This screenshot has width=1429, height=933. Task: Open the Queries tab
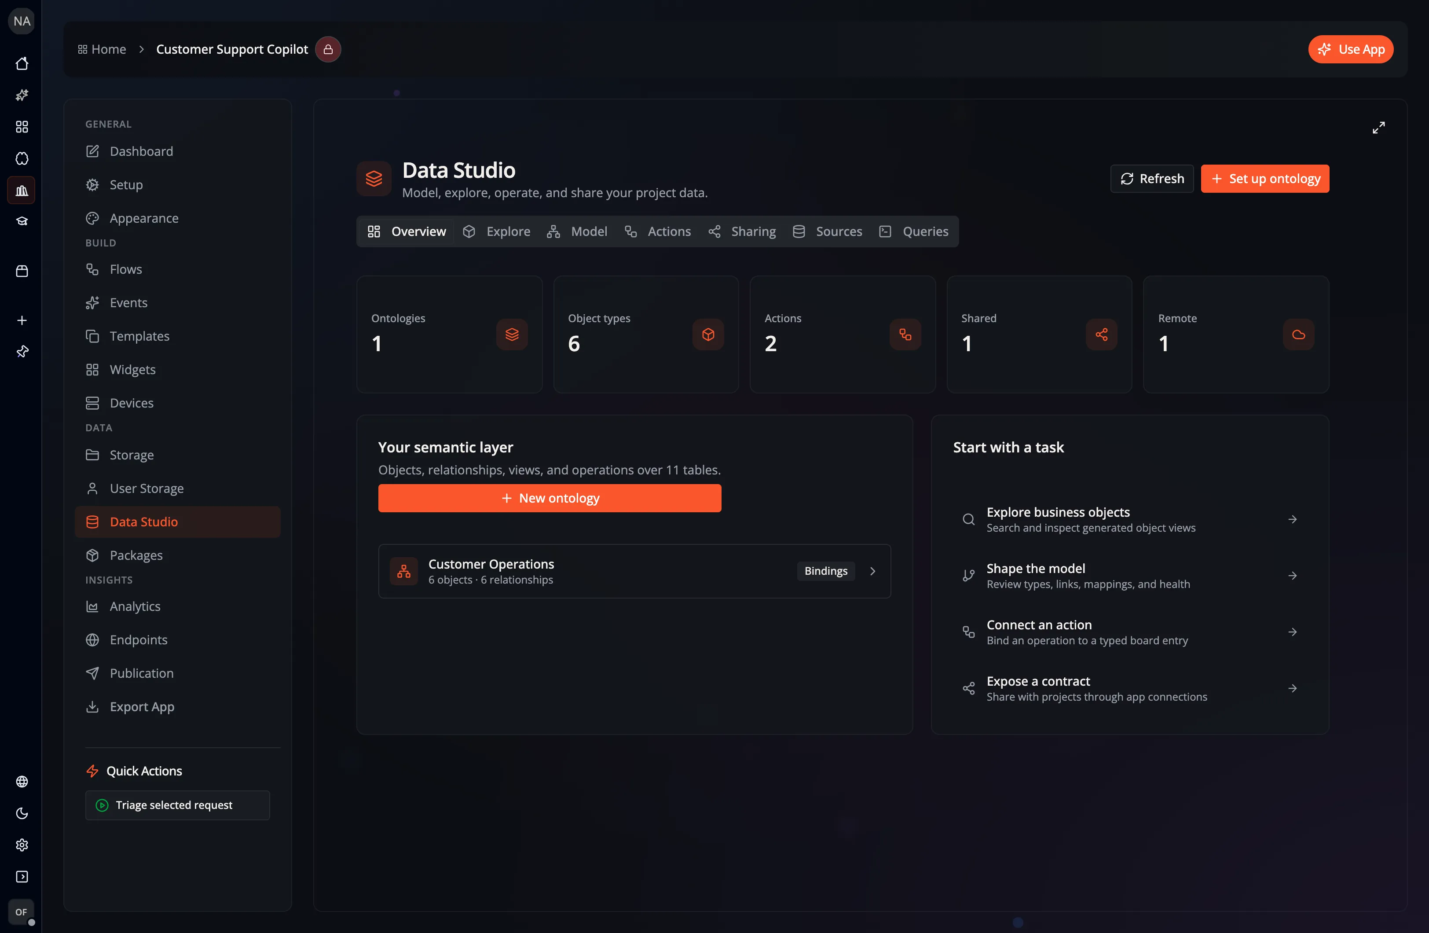click(914, 231)
